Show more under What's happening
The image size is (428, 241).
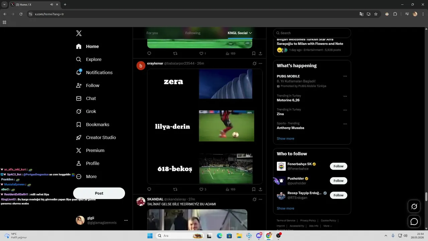point(285,139)
